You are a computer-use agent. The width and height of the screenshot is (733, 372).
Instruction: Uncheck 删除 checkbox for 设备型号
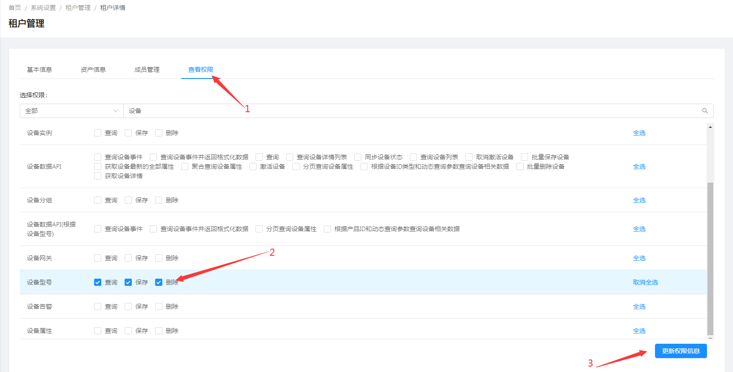click(159, 282)
